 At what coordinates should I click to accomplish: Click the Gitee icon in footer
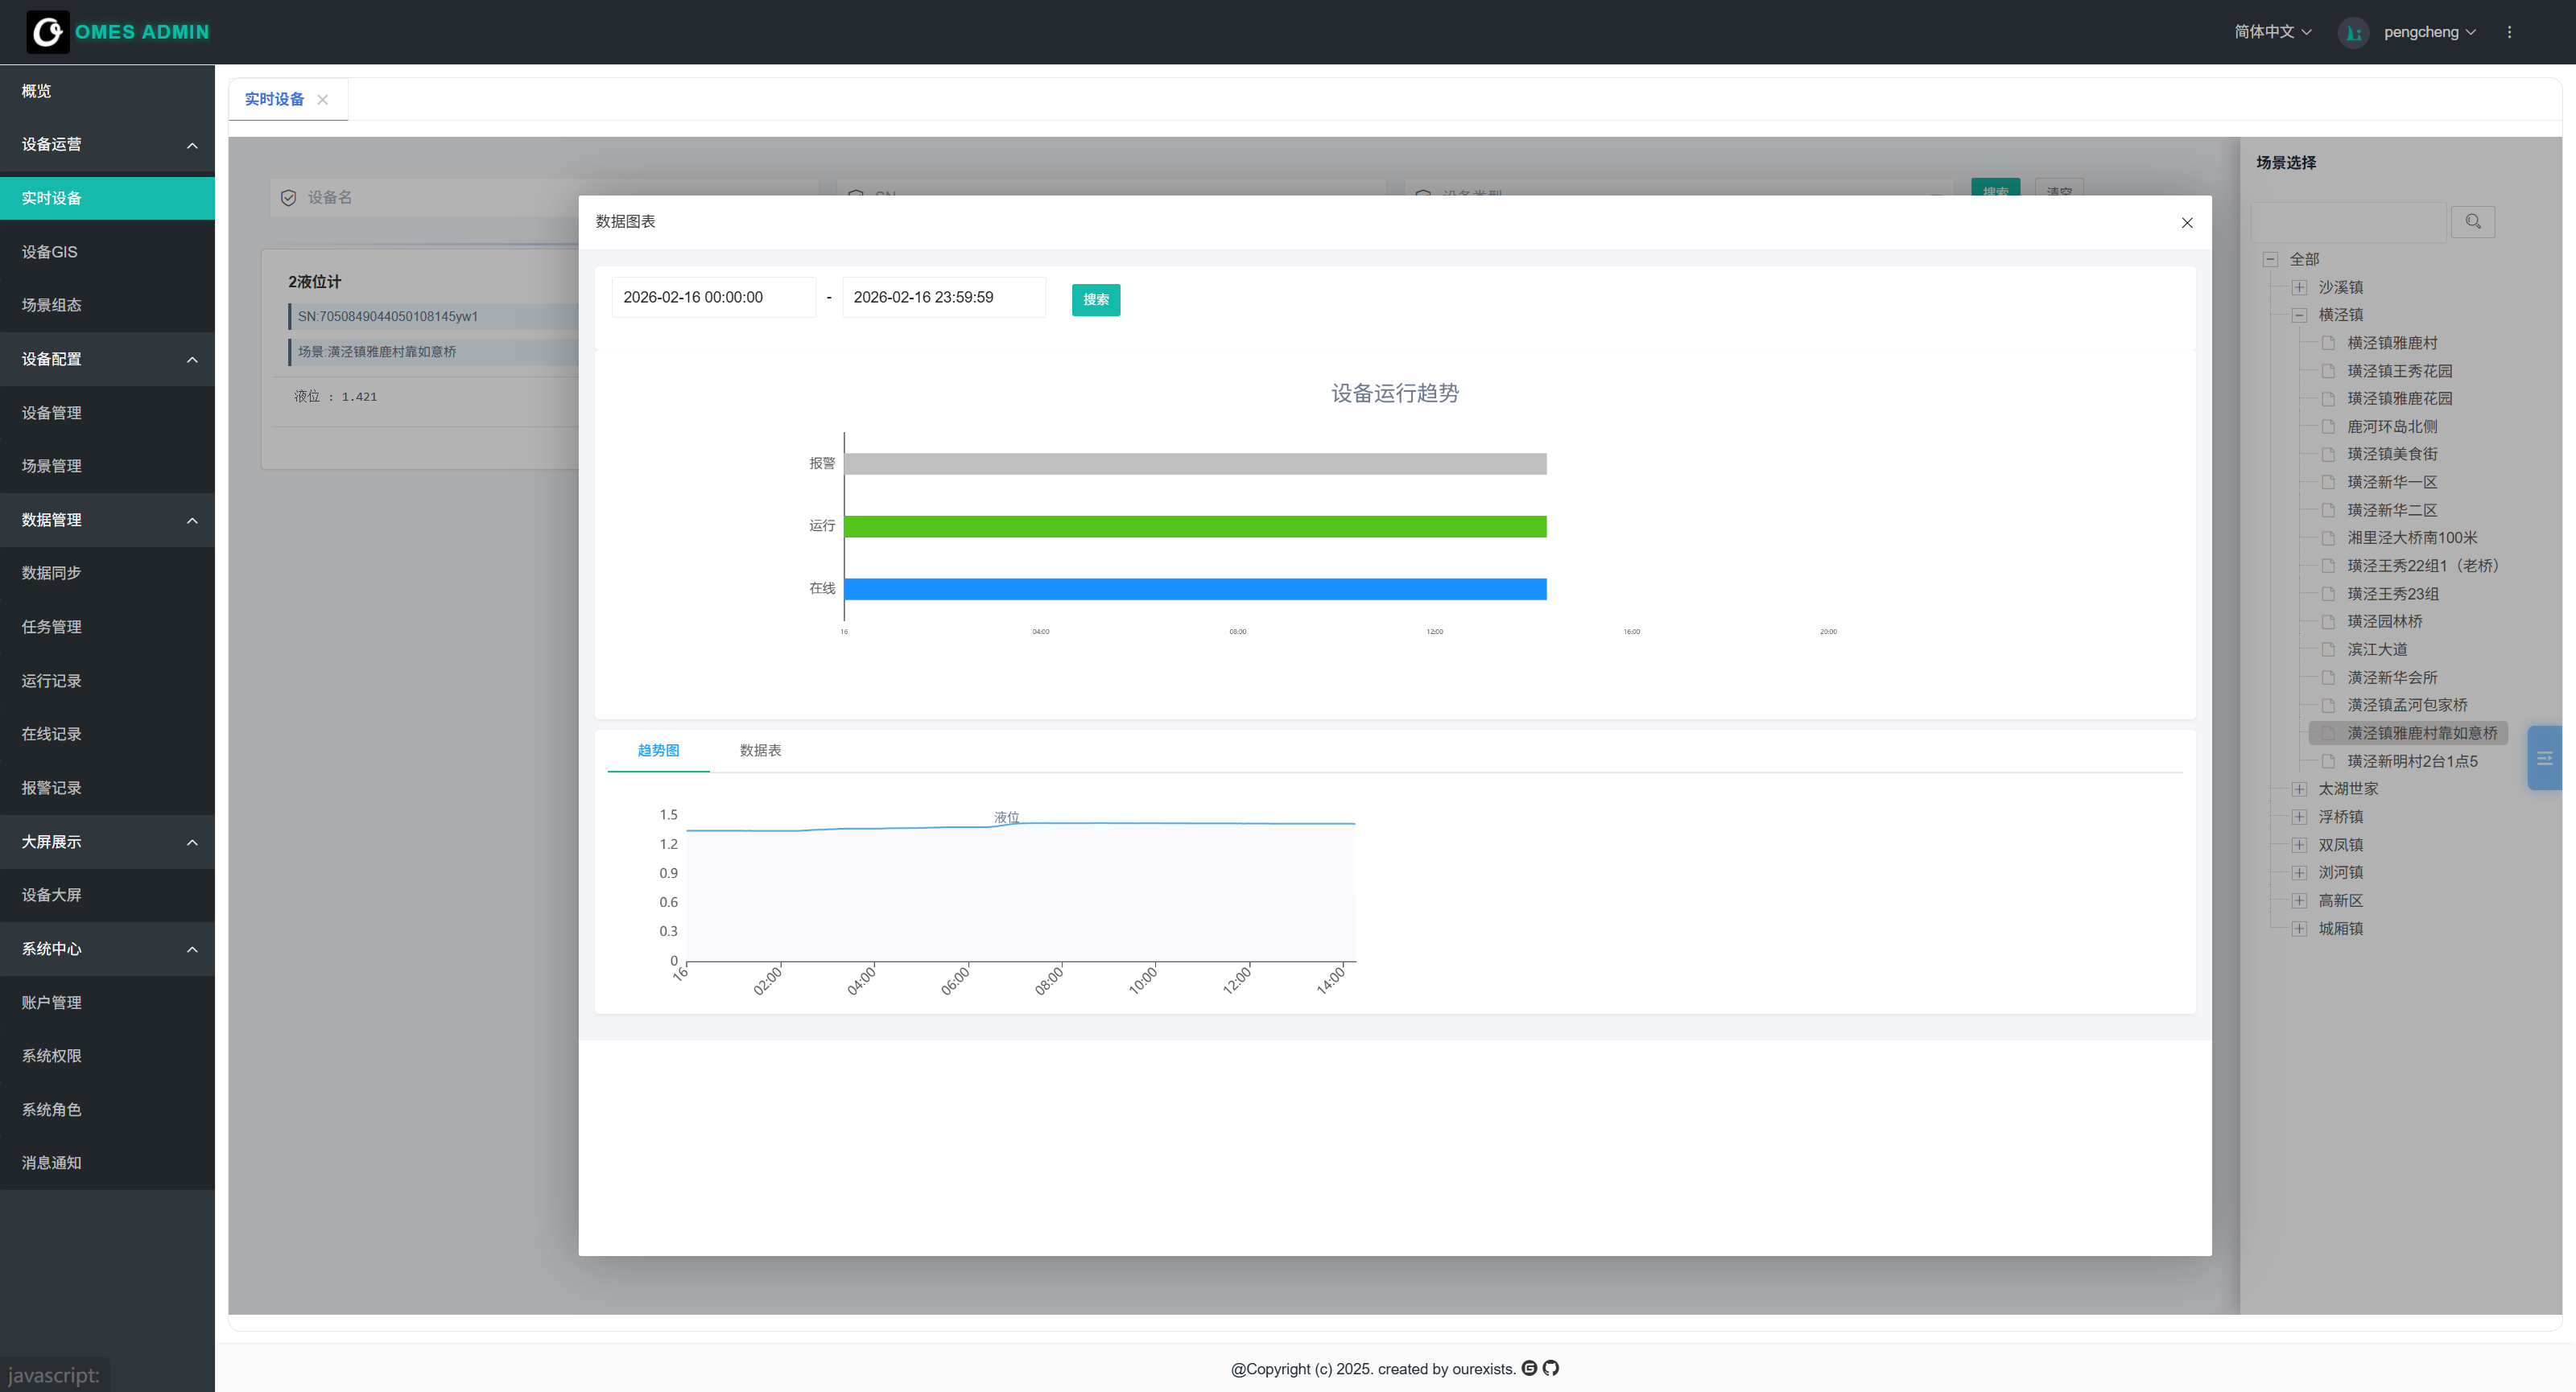click(1529, 1368)
